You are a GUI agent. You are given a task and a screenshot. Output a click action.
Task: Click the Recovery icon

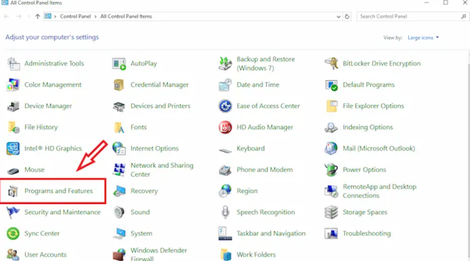coord(119,191)
